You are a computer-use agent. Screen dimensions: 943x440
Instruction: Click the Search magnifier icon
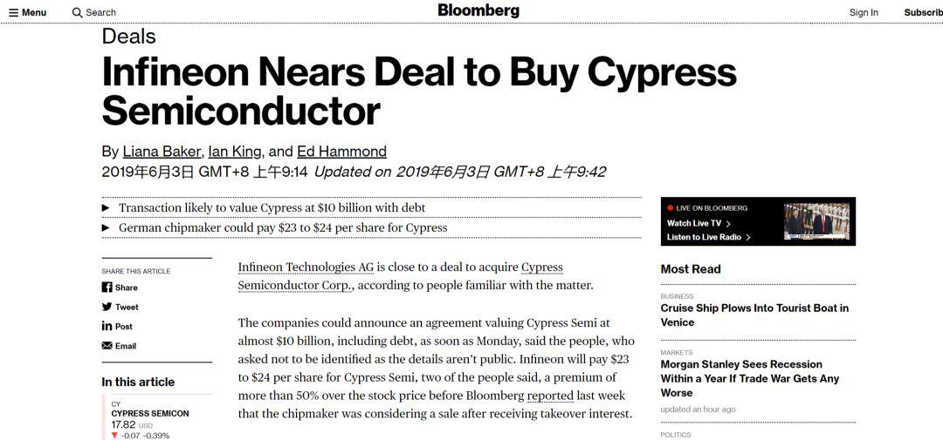[77, 12]
